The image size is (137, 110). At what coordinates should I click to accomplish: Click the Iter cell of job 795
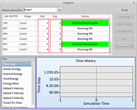tap(42, 23)
